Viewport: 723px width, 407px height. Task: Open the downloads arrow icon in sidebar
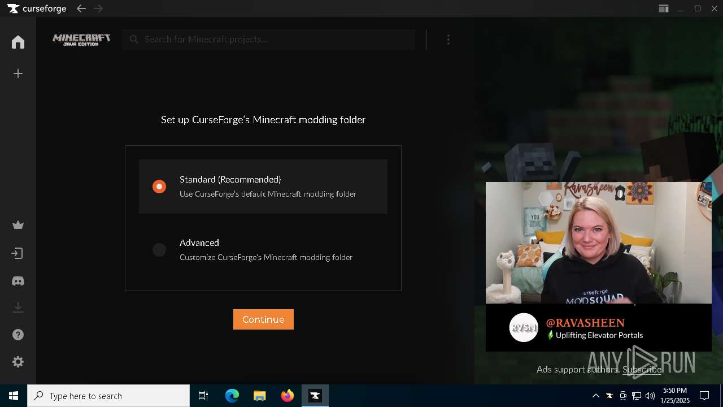pos(18,307)
